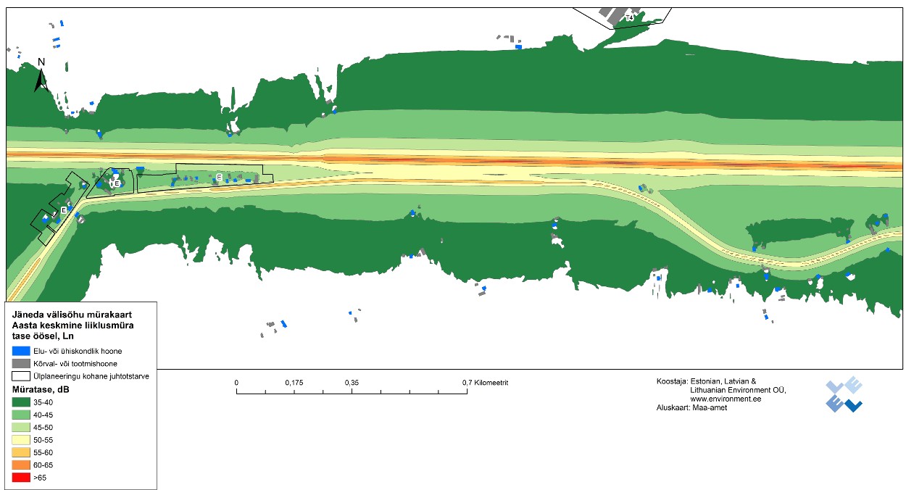The image size is (906, 490).
Task: Click the 0,7 Kilomeetrit scale bar label
Action: [x=486, y=382]
